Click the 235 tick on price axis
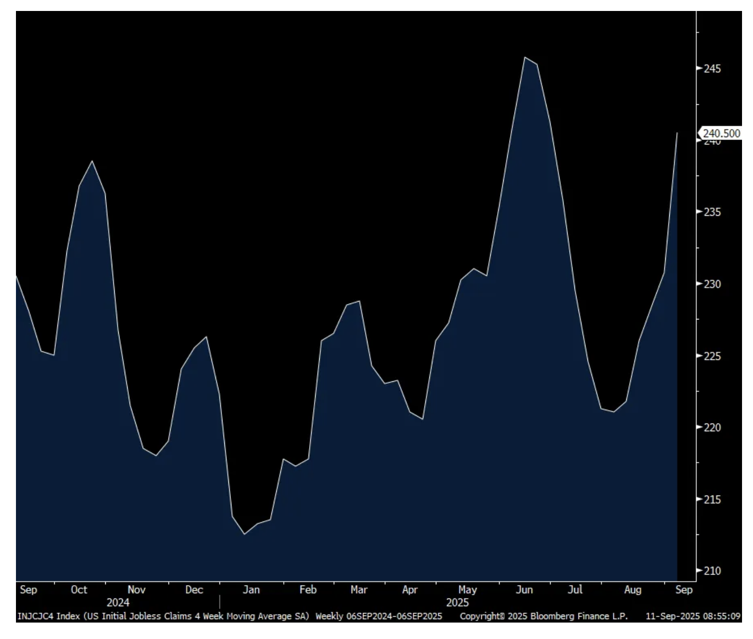The image size is (753, 639). coord(712,212)
